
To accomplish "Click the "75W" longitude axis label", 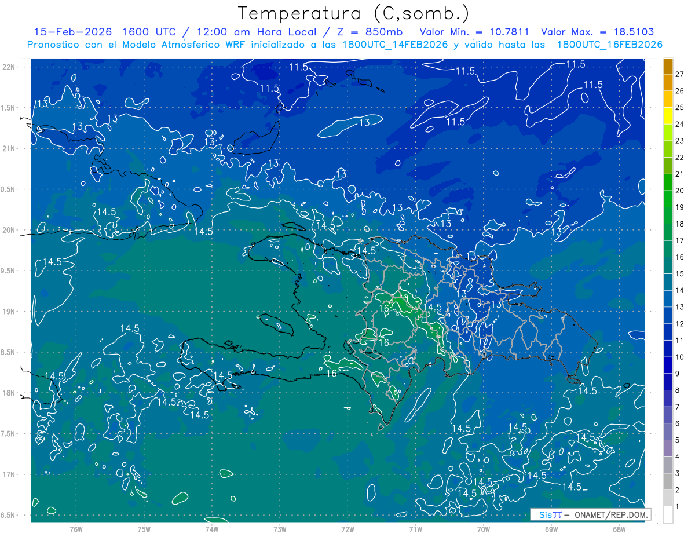I will point(144,529).
